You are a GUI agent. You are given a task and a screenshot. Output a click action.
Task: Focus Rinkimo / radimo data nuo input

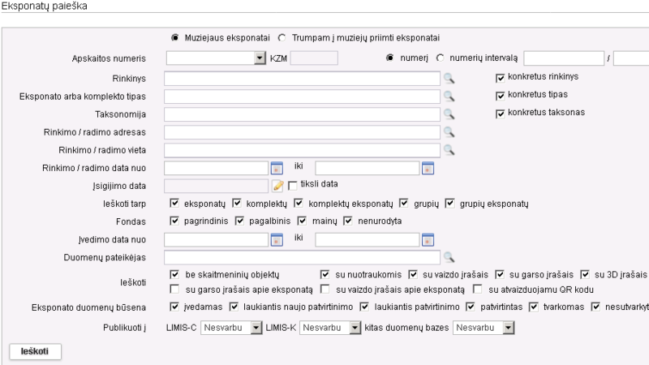click(x=217, y=168)
